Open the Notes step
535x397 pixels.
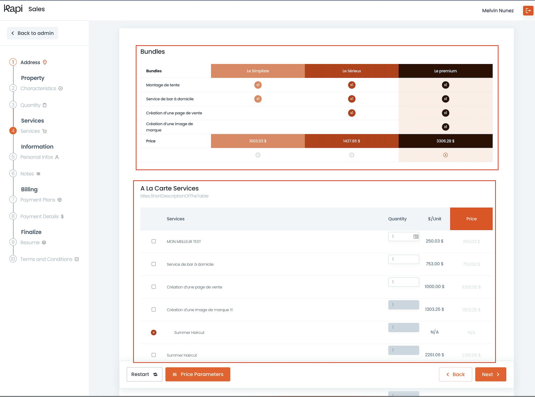(x=27, y=174)
